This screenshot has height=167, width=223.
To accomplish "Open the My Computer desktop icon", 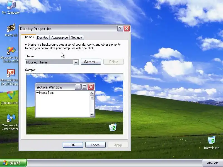I will (11, 7).
